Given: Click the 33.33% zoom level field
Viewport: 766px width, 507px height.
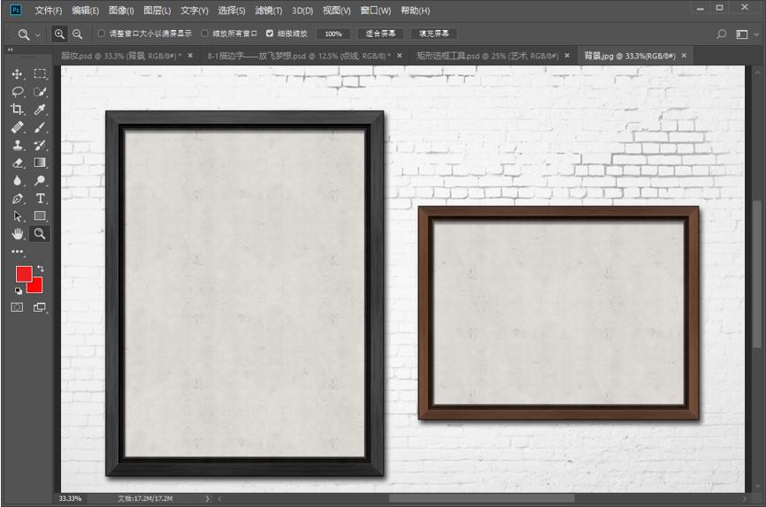Looking at the screenshot, I should tap(71, 499).
